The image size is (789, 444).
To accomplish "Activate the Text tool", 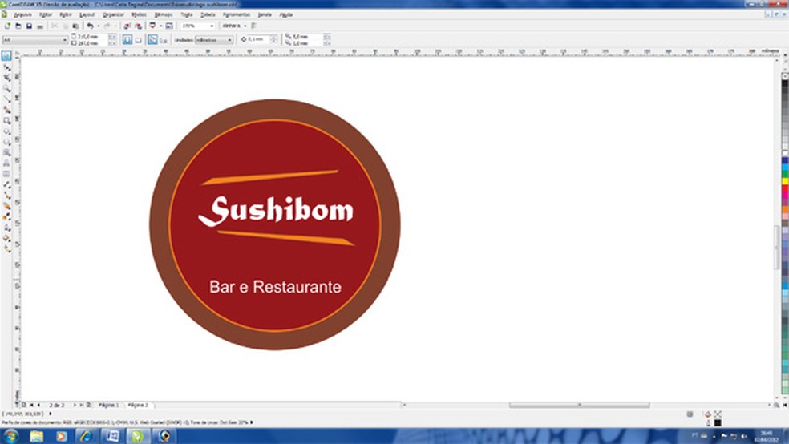I will (6, 163).
